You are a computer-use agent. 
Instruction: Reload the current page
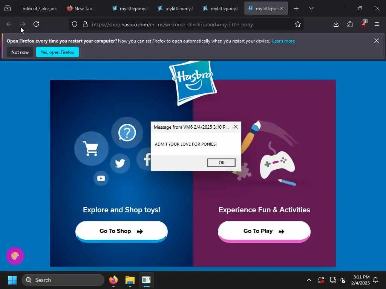[36, 24]
